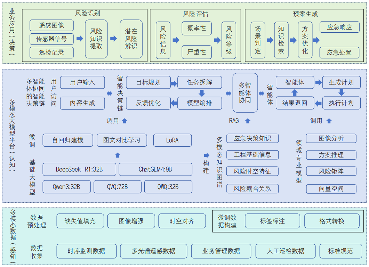Click the 风险矩阵 box
Image resolution: width=369 pixels, height=267 pixels.
pyautogui.click(x=331, y=171)
